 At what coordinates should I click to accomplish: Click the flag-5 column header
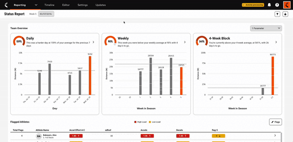(x=215, y=130)
